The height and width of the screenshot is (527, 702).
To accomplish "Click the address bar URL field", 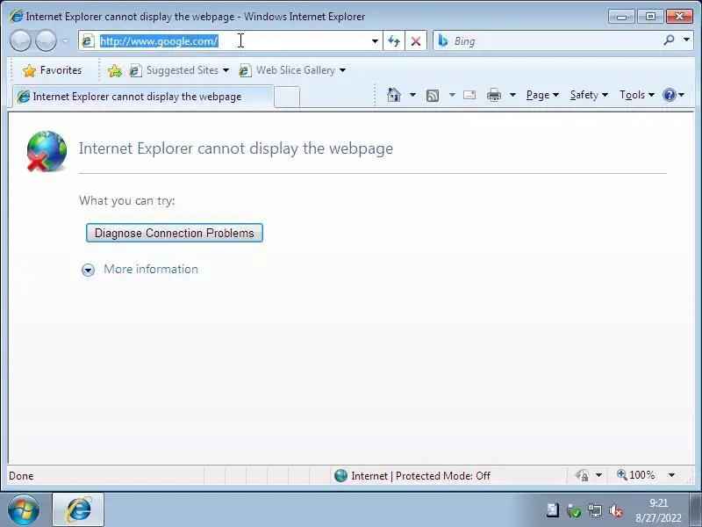I will [231, 41].
